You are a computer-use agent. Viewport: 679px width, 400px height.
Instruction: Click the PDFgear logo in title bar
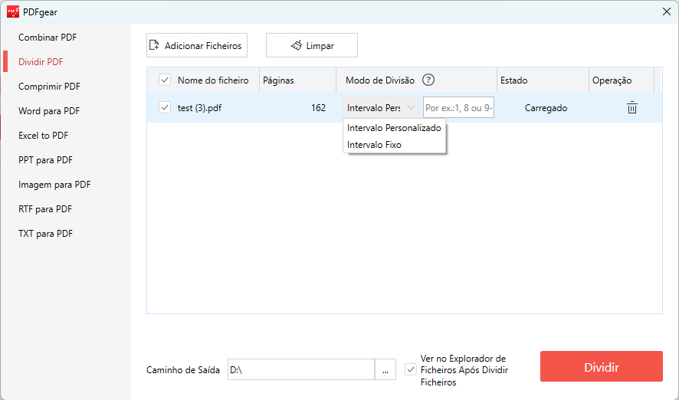pos(13,11)
